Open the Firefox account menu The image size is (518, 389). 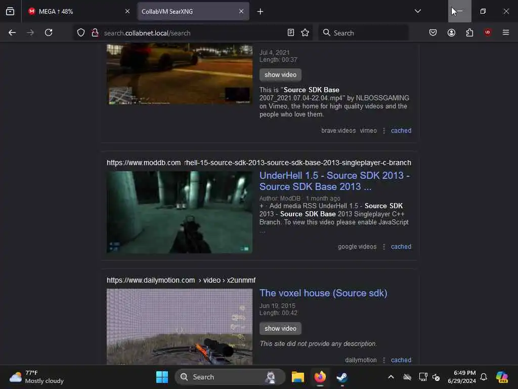(451, 32)
